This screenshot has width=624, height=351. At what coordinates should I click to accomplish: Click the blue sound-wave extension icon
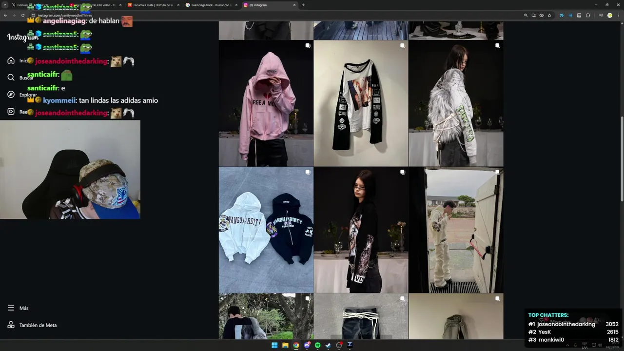pos(570,15)
